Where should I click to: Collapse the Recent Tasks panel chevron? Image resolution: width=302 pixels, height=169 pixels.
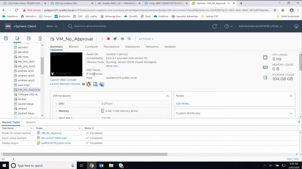299,122
